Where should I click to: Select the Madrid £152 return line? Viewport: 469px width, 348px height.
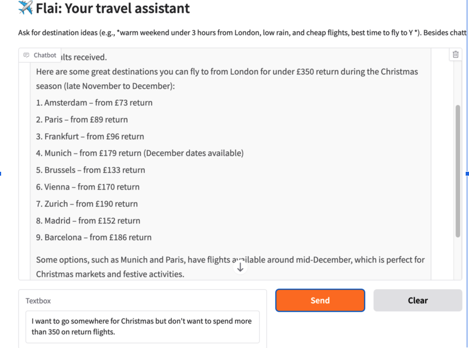[88, 221]
